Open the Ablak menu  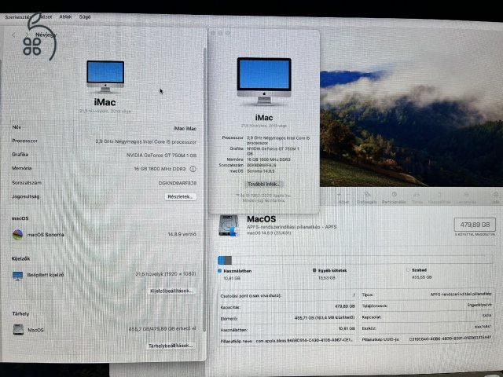(65, 16)
